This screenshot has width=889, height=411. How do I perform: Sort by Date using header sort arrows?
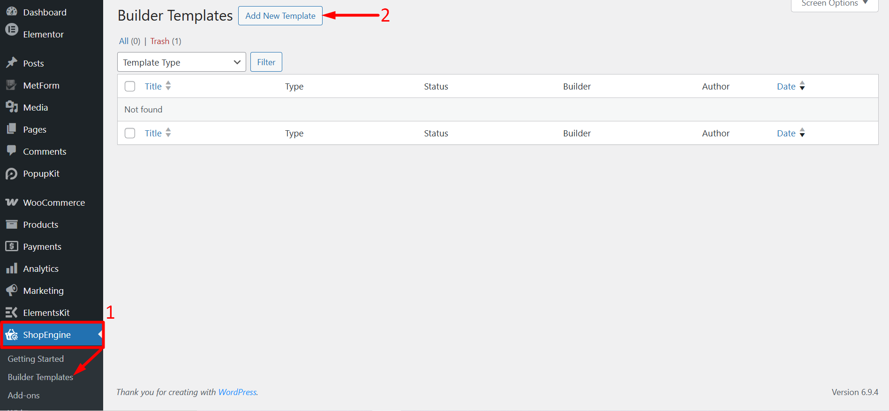pos(802,86)
